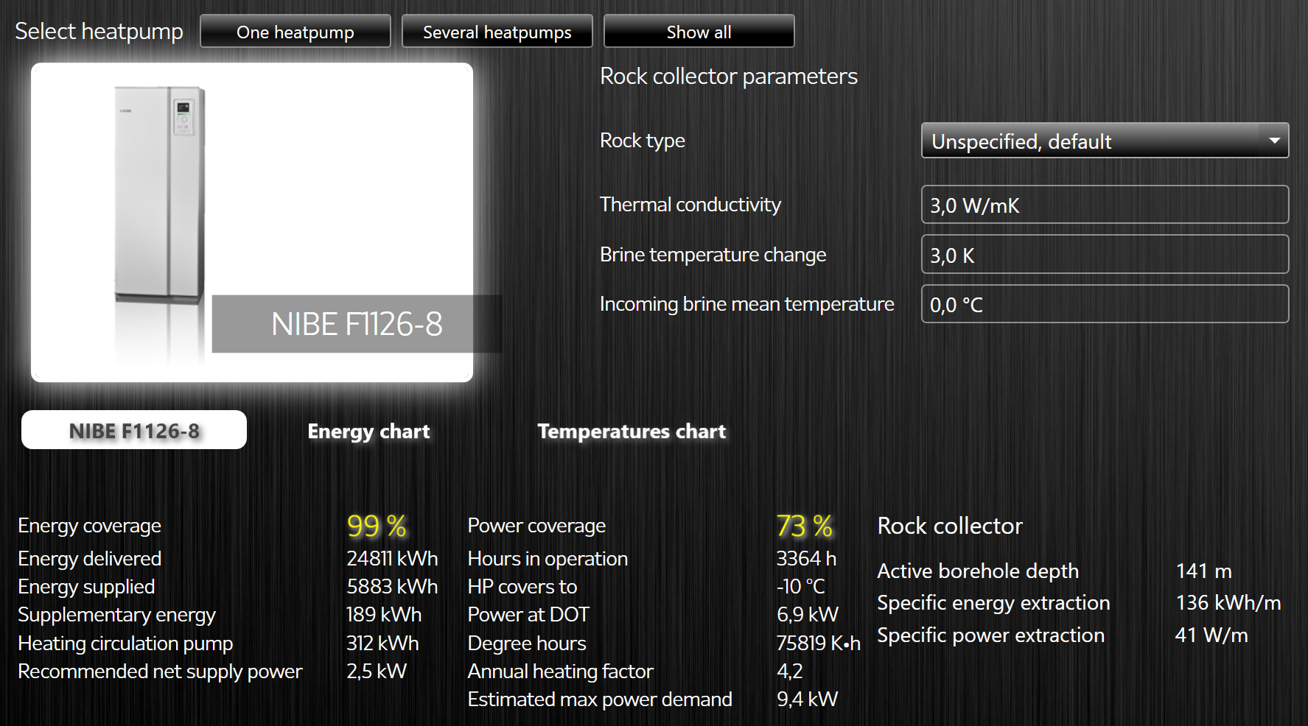
Task: Click the 99 % energy coverage value
Action: point(377,526)
